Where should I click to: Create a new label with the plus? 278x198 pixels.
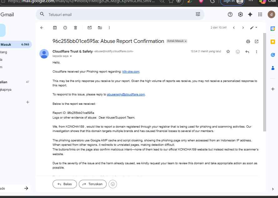pyautogui.click(x=28, y=102)
